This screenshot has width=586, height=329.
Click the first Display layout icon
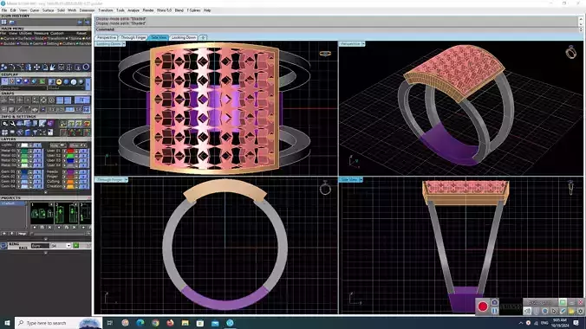pyautogui.click(x=4, y=81)
